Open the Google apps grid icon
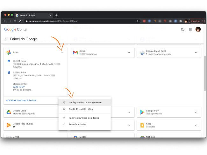Screen dimensions: 207x155 pos(190,29)
